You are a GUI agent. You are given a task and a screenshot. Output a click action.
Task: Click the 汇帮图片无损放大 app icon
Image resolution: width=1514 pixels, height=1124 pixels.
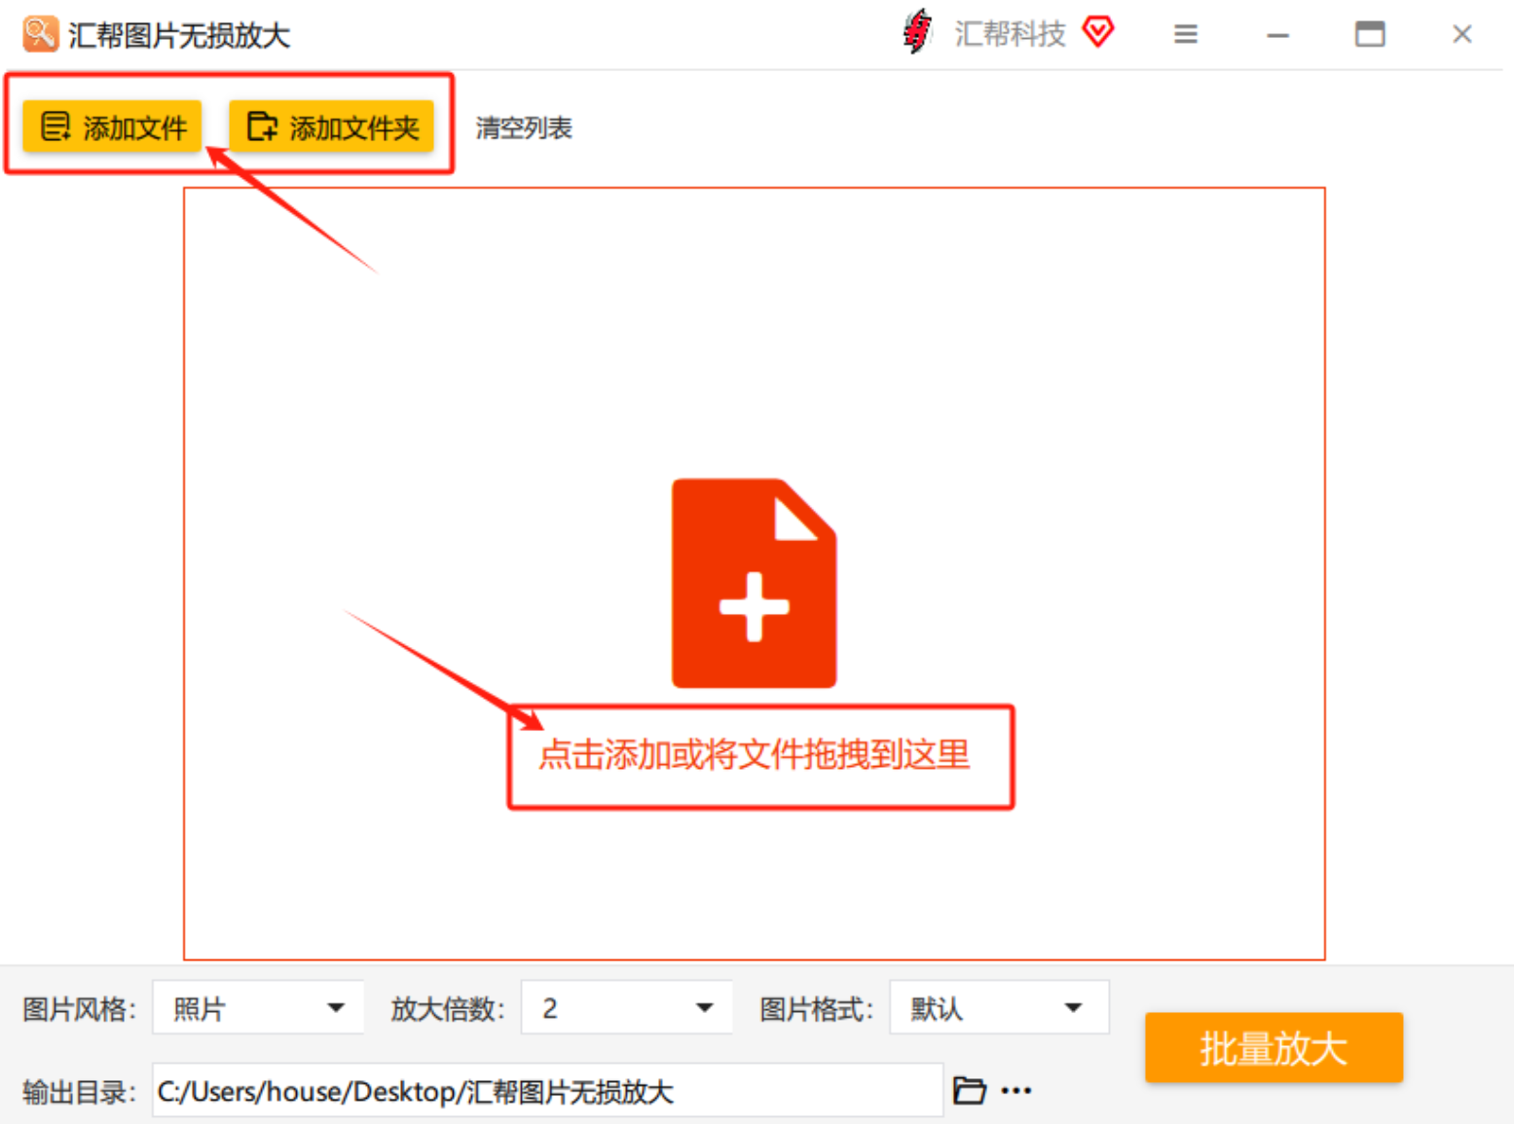(40, 34)
